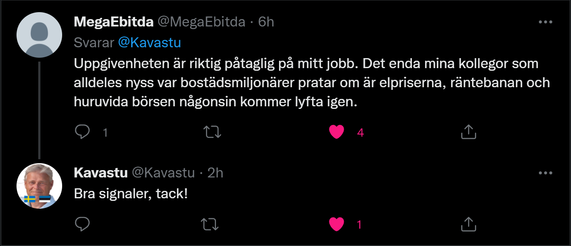Unlike Kavastu's tweet heart icon
This screenshot has height=246, width=571.
(x=336, y=224)
